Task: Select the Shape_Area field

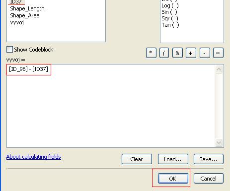Action: coord(25,15)
